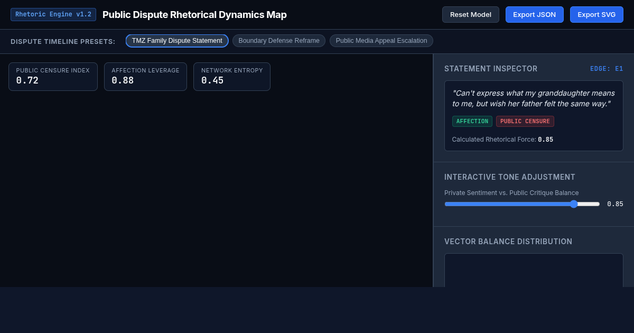Click the Reset Model button
This screenshot has width=634, height=333.
(470, 14)
